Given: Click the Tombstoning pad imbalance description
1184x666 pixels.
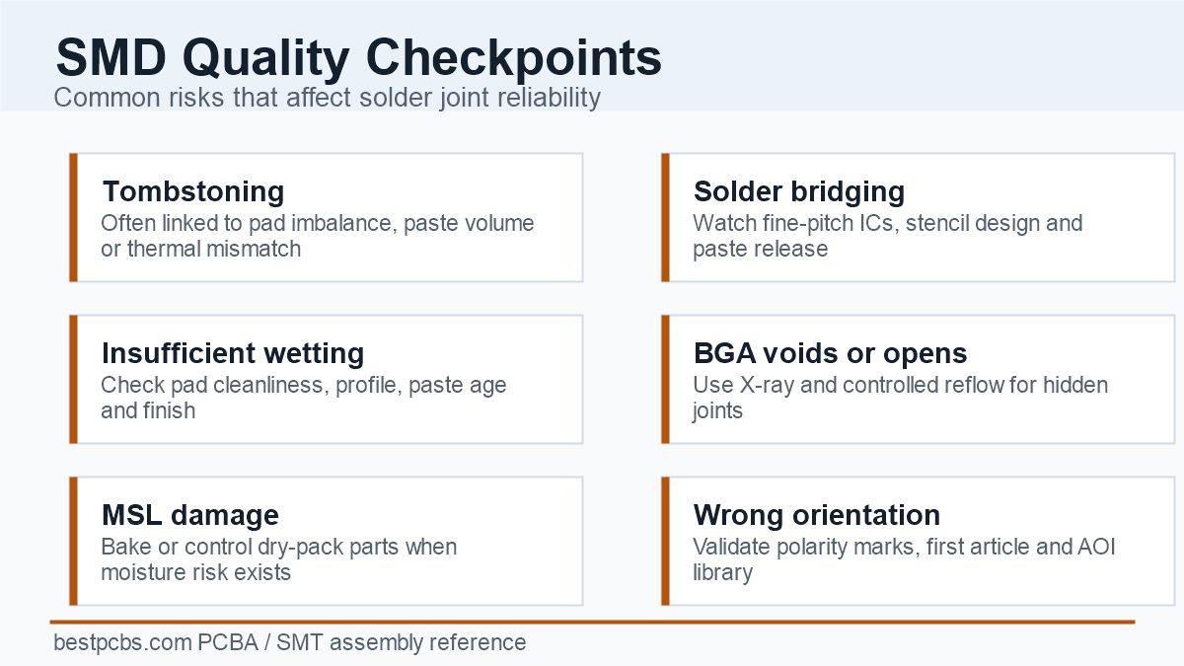Looking at the screenshot, I should coord(318,236).
